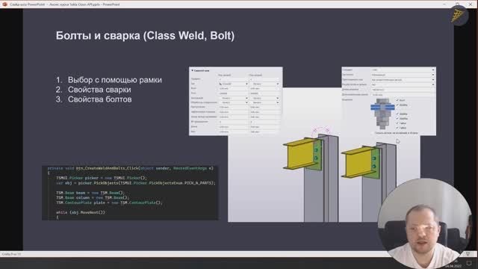Open surface finish dropdown in Под линией column
Viewport: 478px width, 269px height.
click(x=264, y=103)
